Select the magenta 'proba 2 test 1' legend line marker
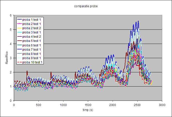172x117 pixels. point(19,24)
